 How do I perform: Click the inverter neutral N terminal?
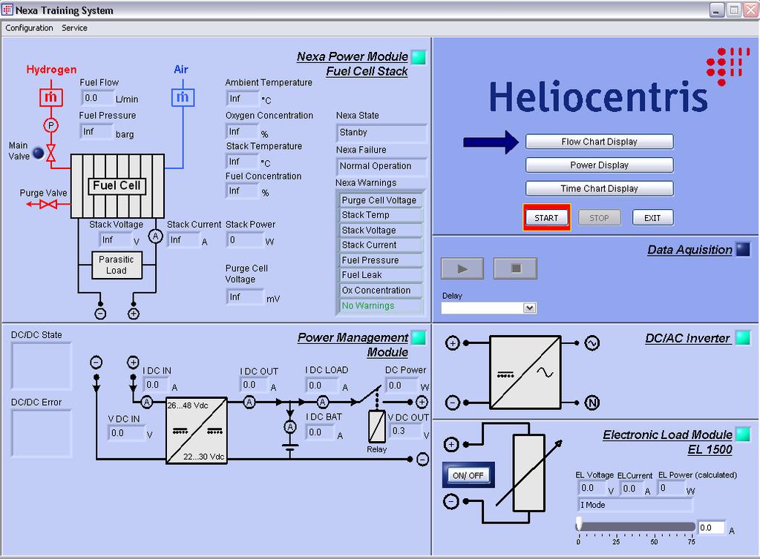coord(592,403)
